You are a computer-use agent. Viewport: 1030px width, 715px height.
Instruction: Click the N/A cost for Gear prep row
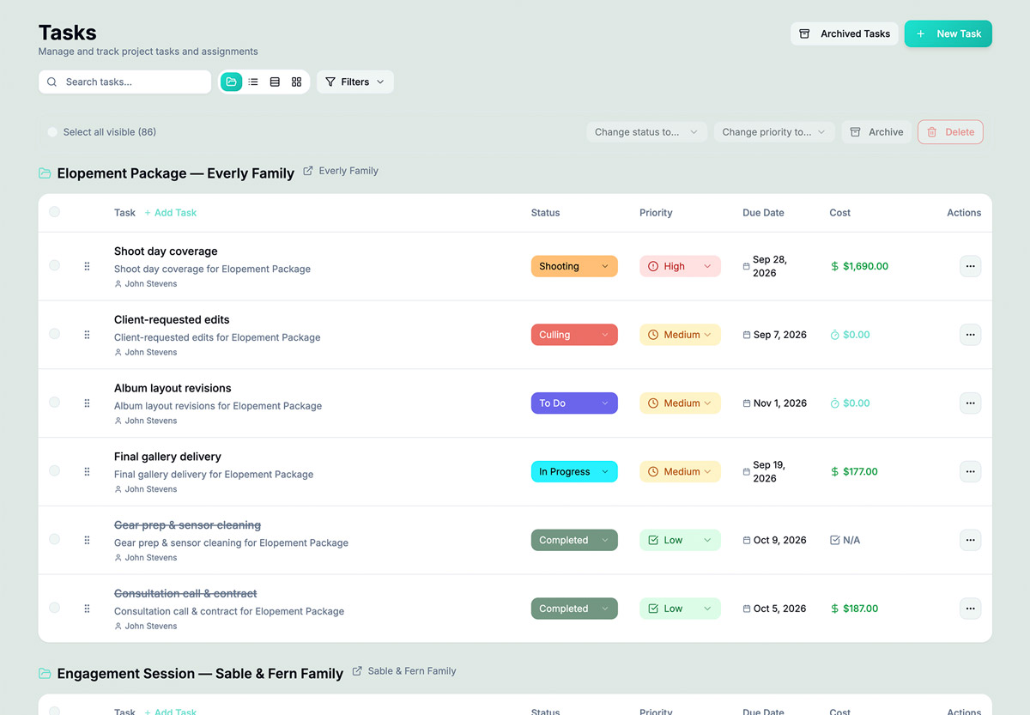(x=851, y=540)
